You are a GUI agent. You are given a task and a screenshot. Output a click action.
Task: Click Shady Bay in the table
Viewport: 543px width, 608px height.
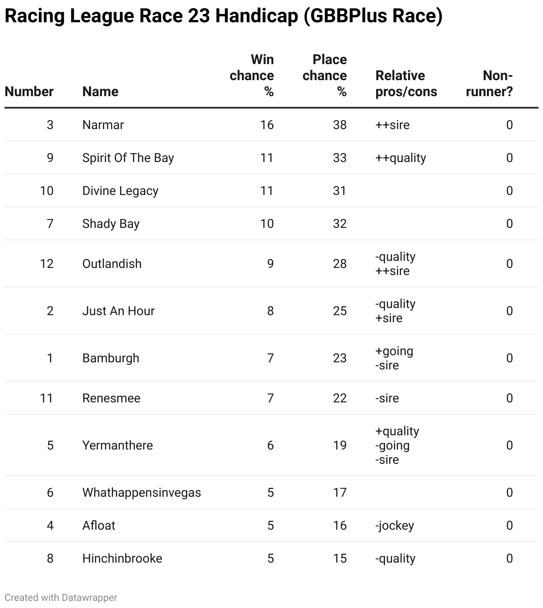111,223
